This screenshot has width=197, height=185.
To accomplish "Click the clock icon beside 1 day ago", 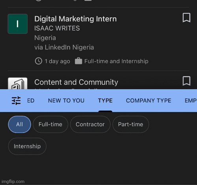I will [39, 61].
